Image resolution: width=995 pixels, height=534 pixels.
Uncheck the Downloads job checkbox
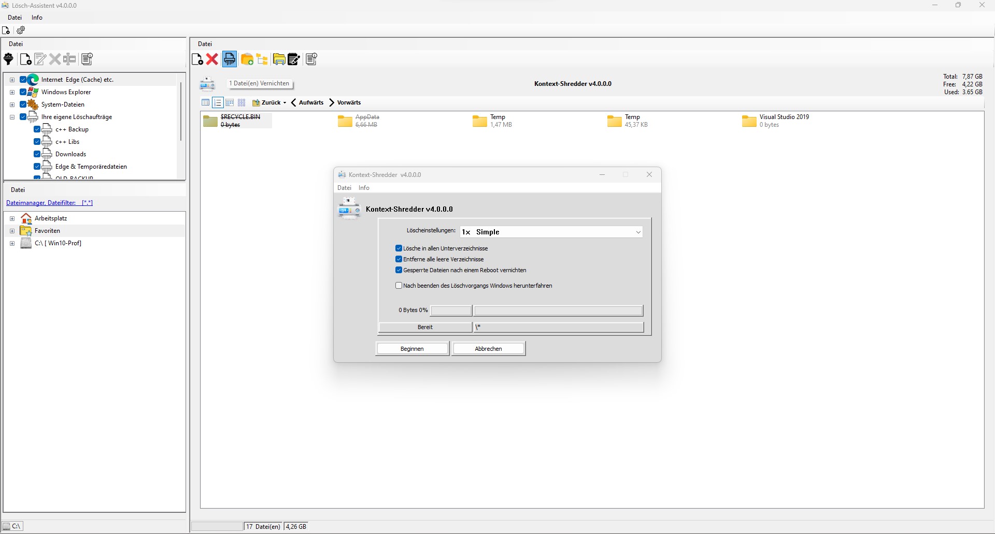coord(37,154)
